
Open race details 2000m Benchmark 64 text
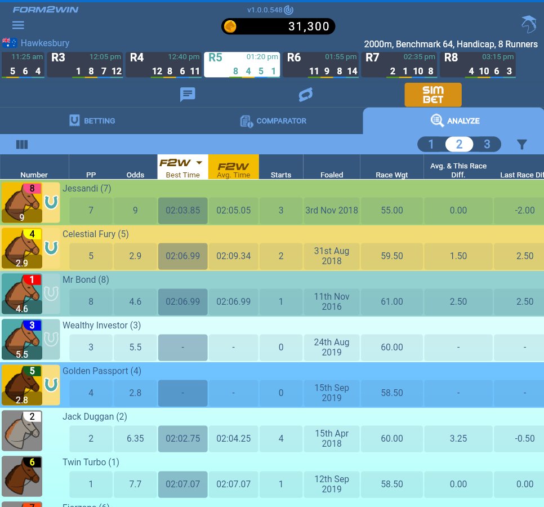click(x=451, y=44)
